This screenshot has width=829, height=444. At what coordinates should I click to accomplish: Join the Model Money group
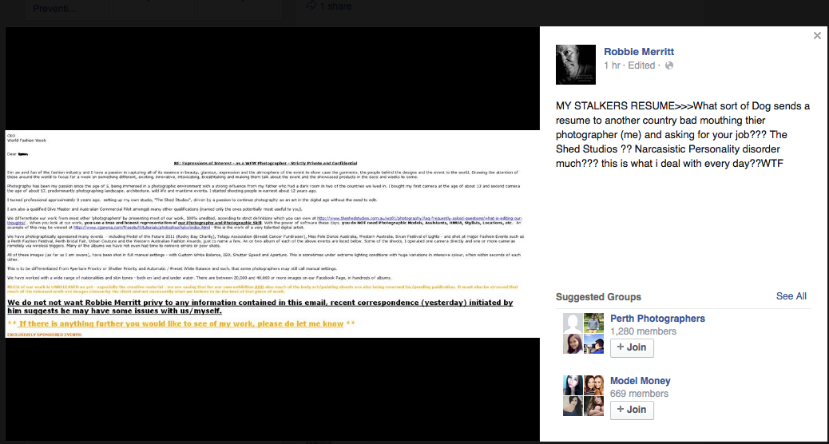[632, 410]
